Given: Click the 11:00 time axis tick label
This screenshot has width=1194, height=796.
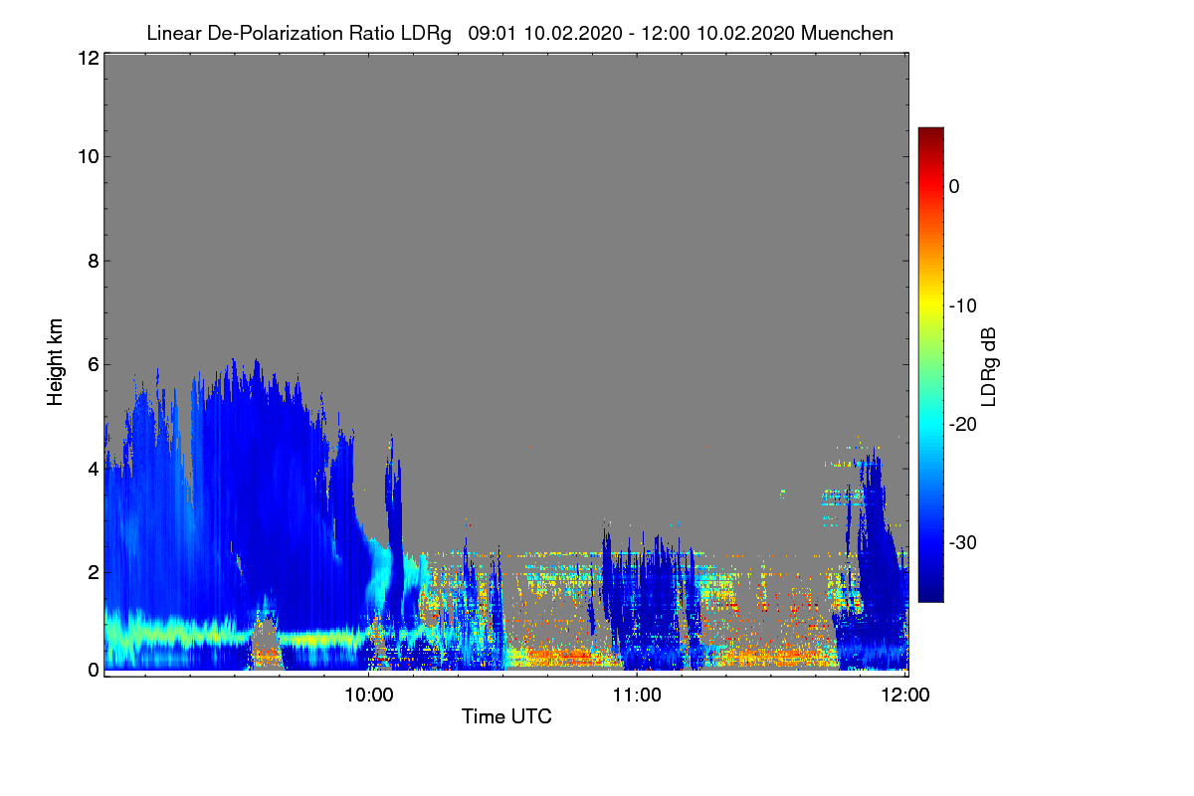Looking at the screenshot, I should 637,695.
